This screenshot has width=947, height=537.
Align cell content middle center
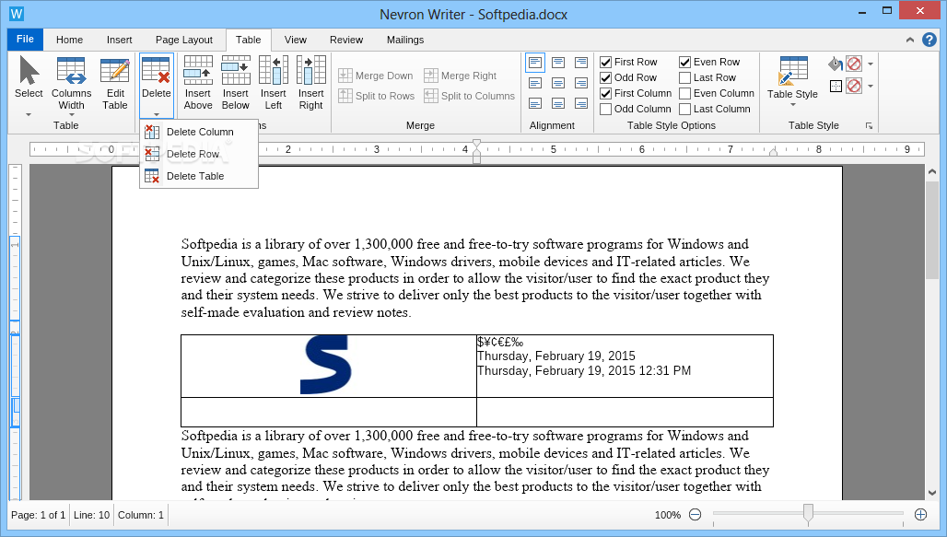(558, 83)
